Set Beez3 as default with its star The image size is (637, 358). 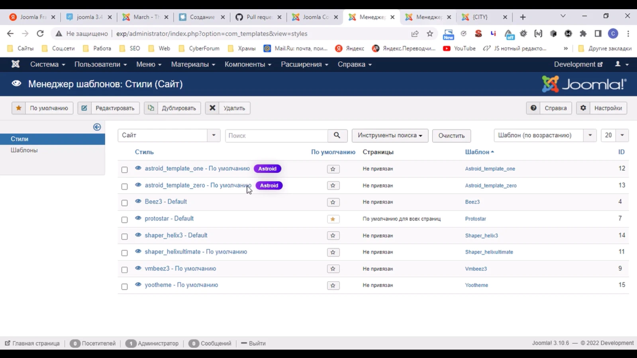[333, 202]
